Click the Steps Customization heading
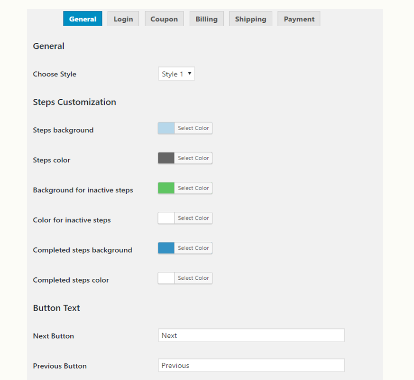The height and width of the screenshot is (380, 414). point(74,102)
